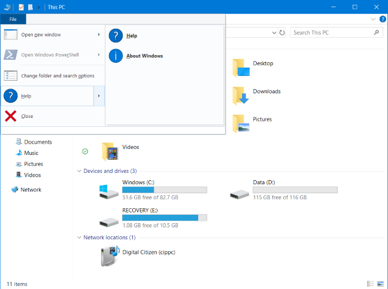
Task: Click the folder options checklist icon
Action: point(11,75)
